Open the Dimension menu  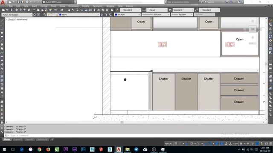click(x=73, y=6)
